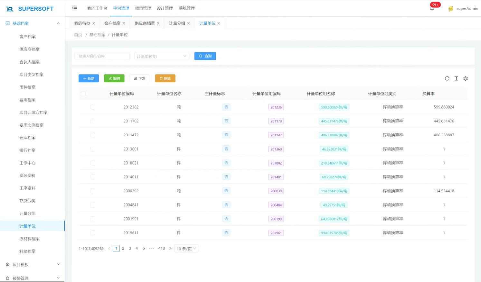Open 平台管理 top menu

(x=121, y=8)
